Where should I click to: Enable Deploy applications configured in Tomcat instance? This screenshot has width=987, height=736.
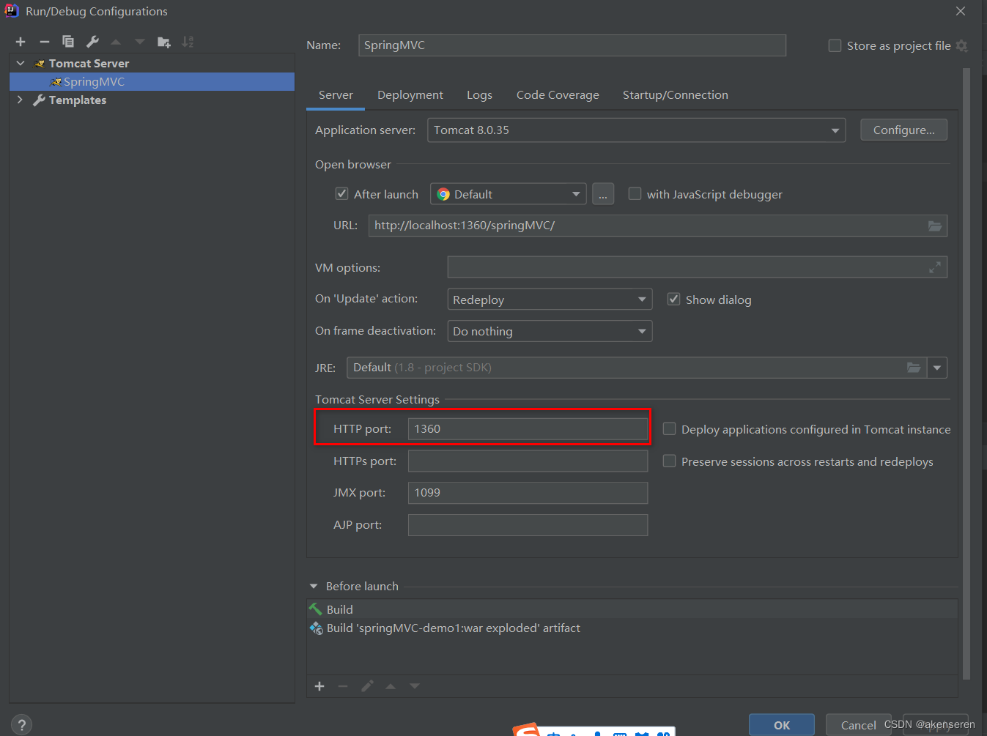[669, 428]
